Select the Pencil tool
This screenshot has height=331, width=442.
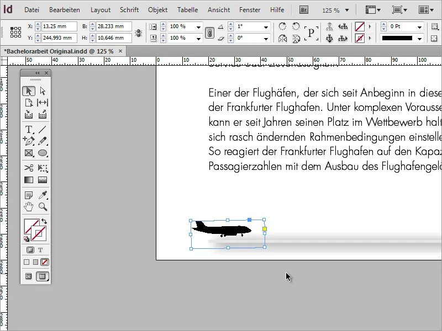click(43, 141)
